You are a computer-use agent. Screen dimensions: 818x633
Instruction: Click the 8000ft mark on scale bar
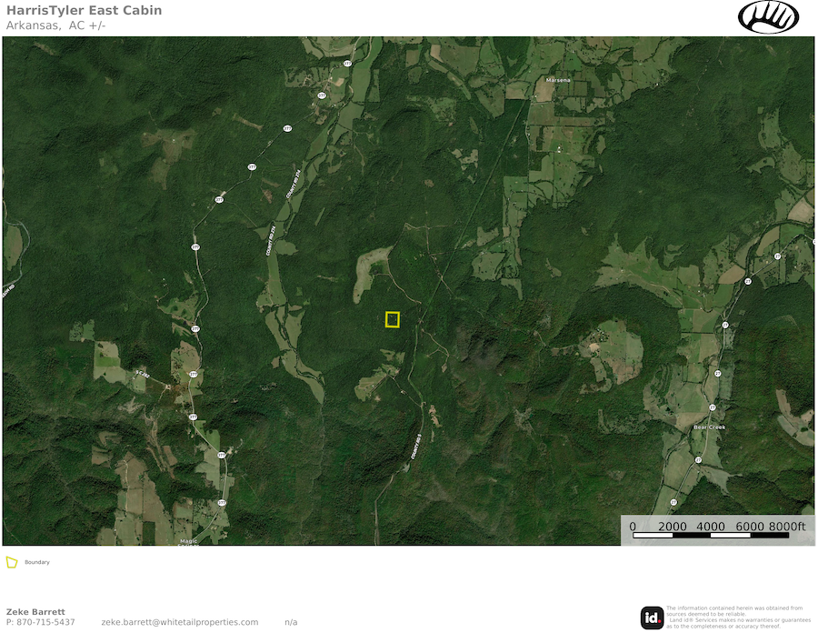pyautogui.click(x=787, y=527)
